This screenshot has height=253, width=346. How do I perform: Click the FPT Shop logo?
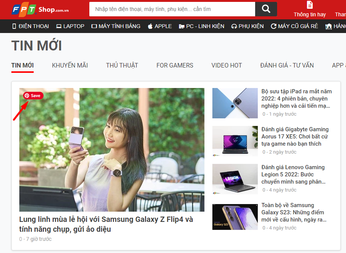(x=40, y=9)
